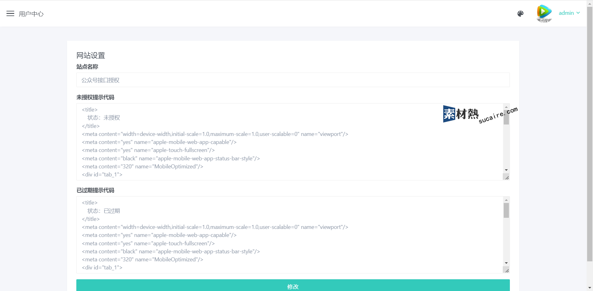Image resolution: width=593 pixels, height=291 pixels.
Task: Open the hamburger sidebar menu
Action: point(10,14)
